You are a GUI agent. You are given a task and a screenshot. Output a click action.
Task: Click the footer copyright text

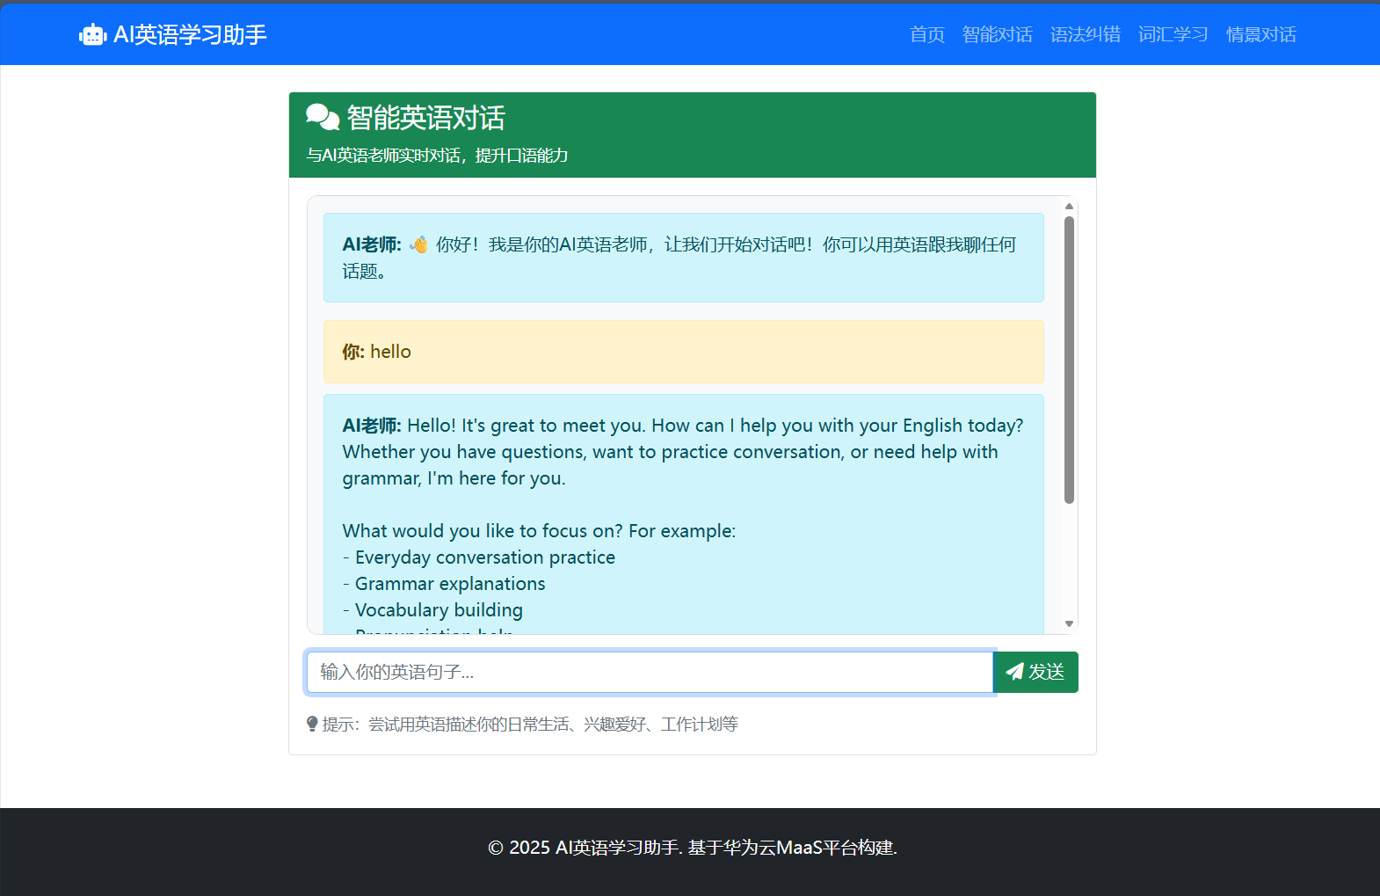pyautogui.click(x=692, y=848)
